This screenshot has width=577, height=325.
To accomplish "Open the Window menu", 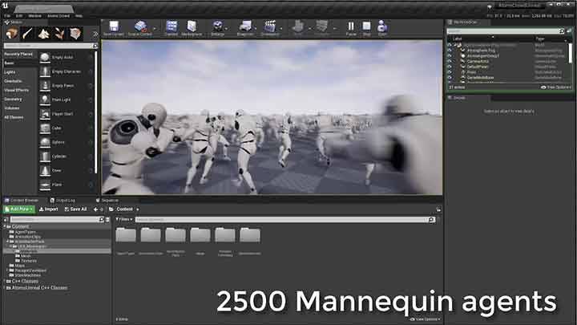I will tap(35, 16).
